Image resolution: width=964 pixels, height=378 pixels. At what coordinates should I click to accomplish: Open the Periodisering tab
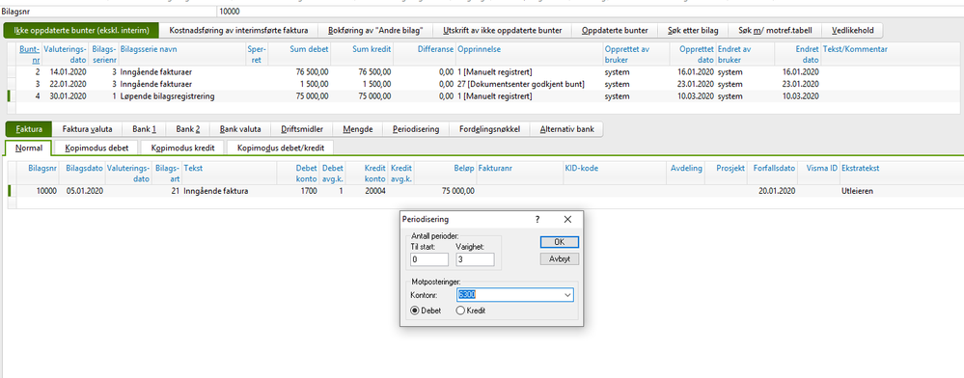click(x=416, y=129)
